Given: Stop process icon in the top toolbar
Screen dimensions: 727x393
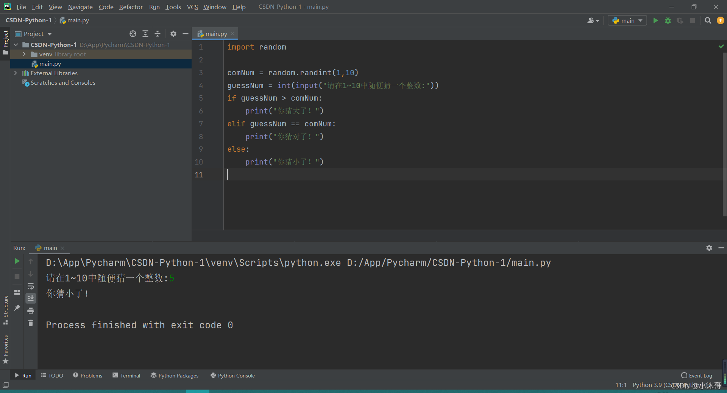Looking at the screenshot, I should click(x=693, y=20).
